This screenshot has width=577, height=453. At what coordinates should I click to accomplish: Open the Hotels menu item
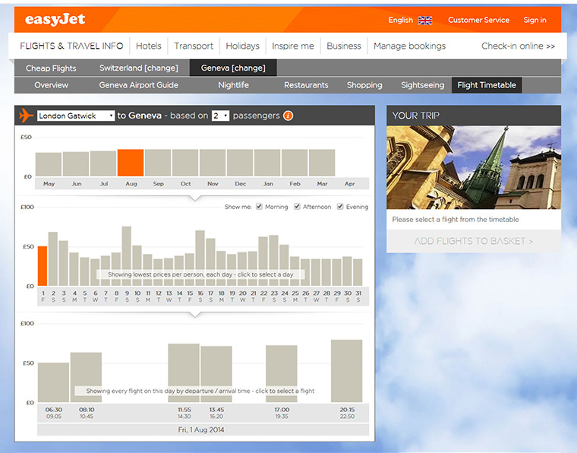[x=149, y=46]
